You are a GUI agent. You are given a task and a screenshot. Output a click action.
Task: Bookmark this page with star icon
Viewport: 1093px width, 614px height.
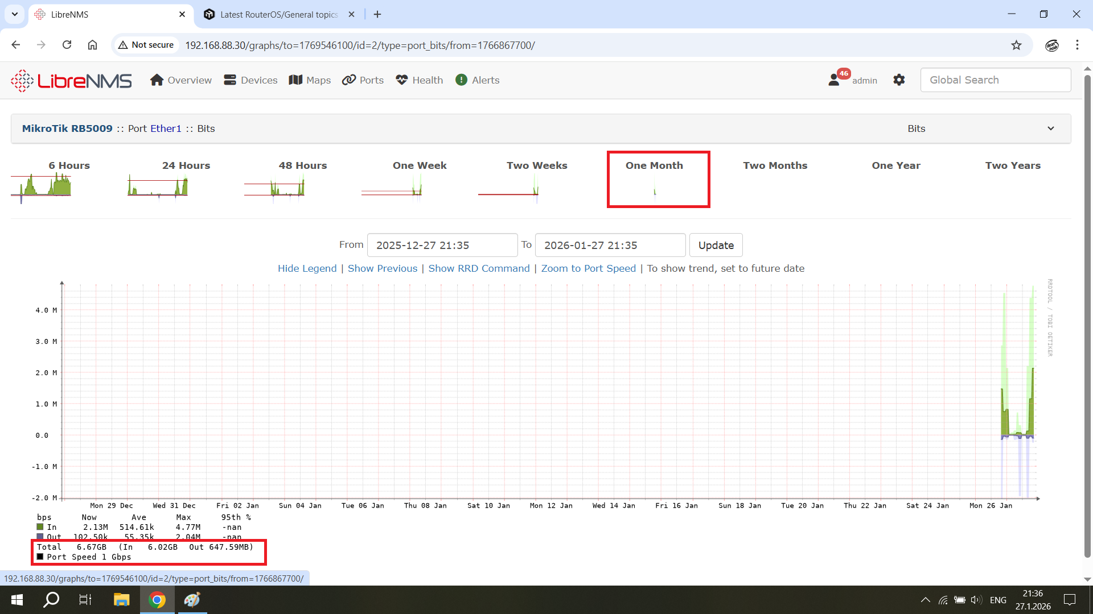click(1016, 45)
